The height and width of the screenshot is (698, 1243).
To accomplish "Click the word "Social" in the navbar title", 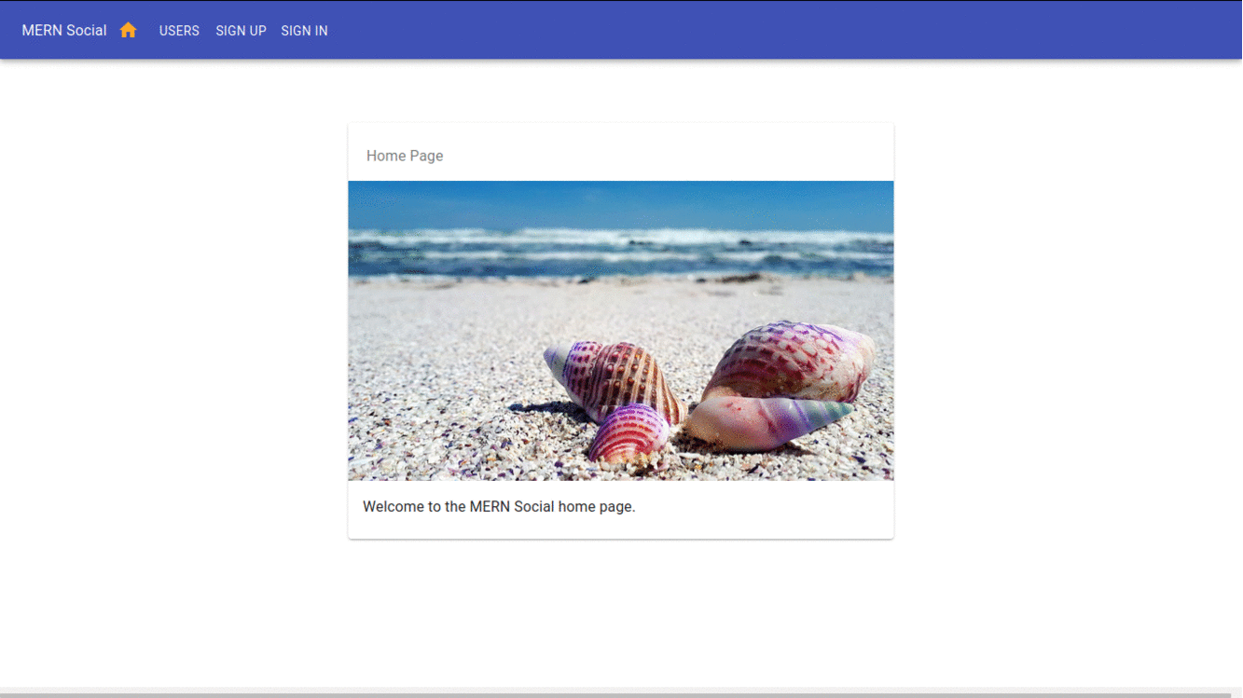I will [x=86, y=31].
